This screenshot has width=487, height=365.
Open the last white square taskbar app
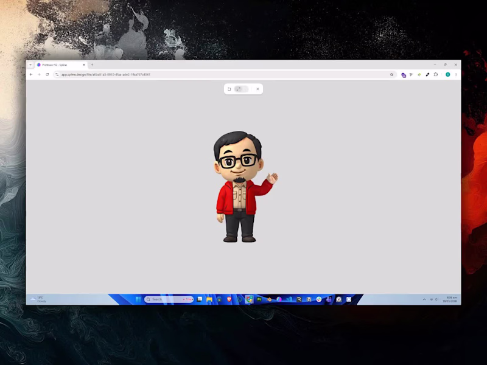tap(349, 299)
